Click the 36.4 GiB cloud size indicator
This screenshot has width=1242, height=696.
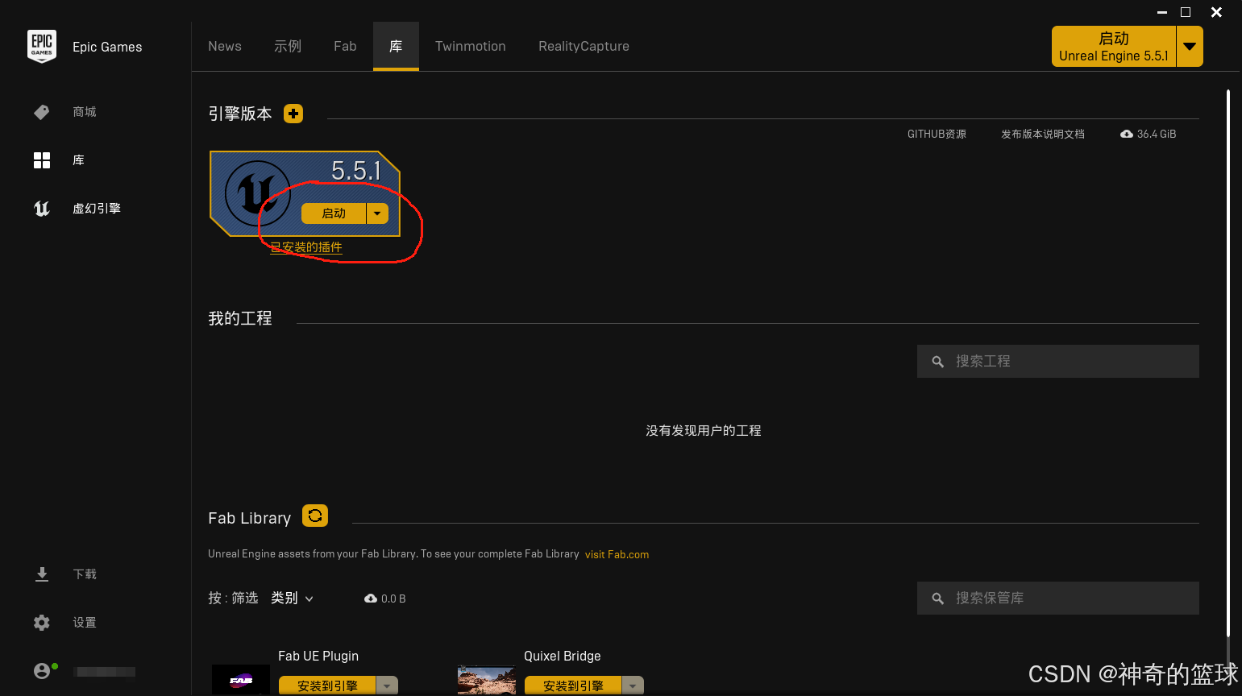tap(1149, 134)
